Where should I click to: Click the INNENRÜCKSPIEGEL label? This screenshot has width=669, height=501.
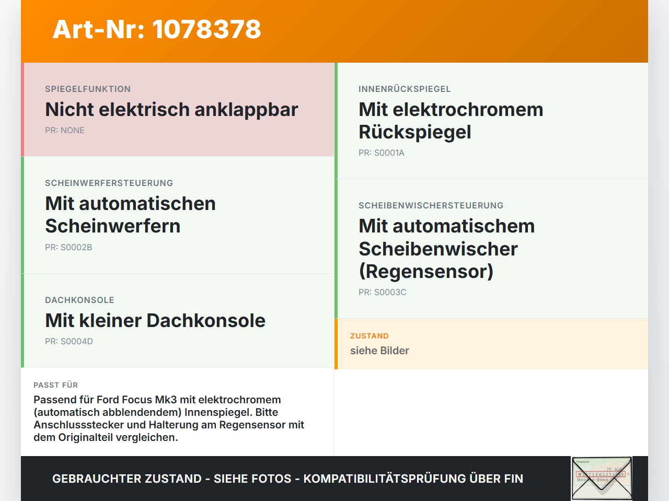click(405, 89)
